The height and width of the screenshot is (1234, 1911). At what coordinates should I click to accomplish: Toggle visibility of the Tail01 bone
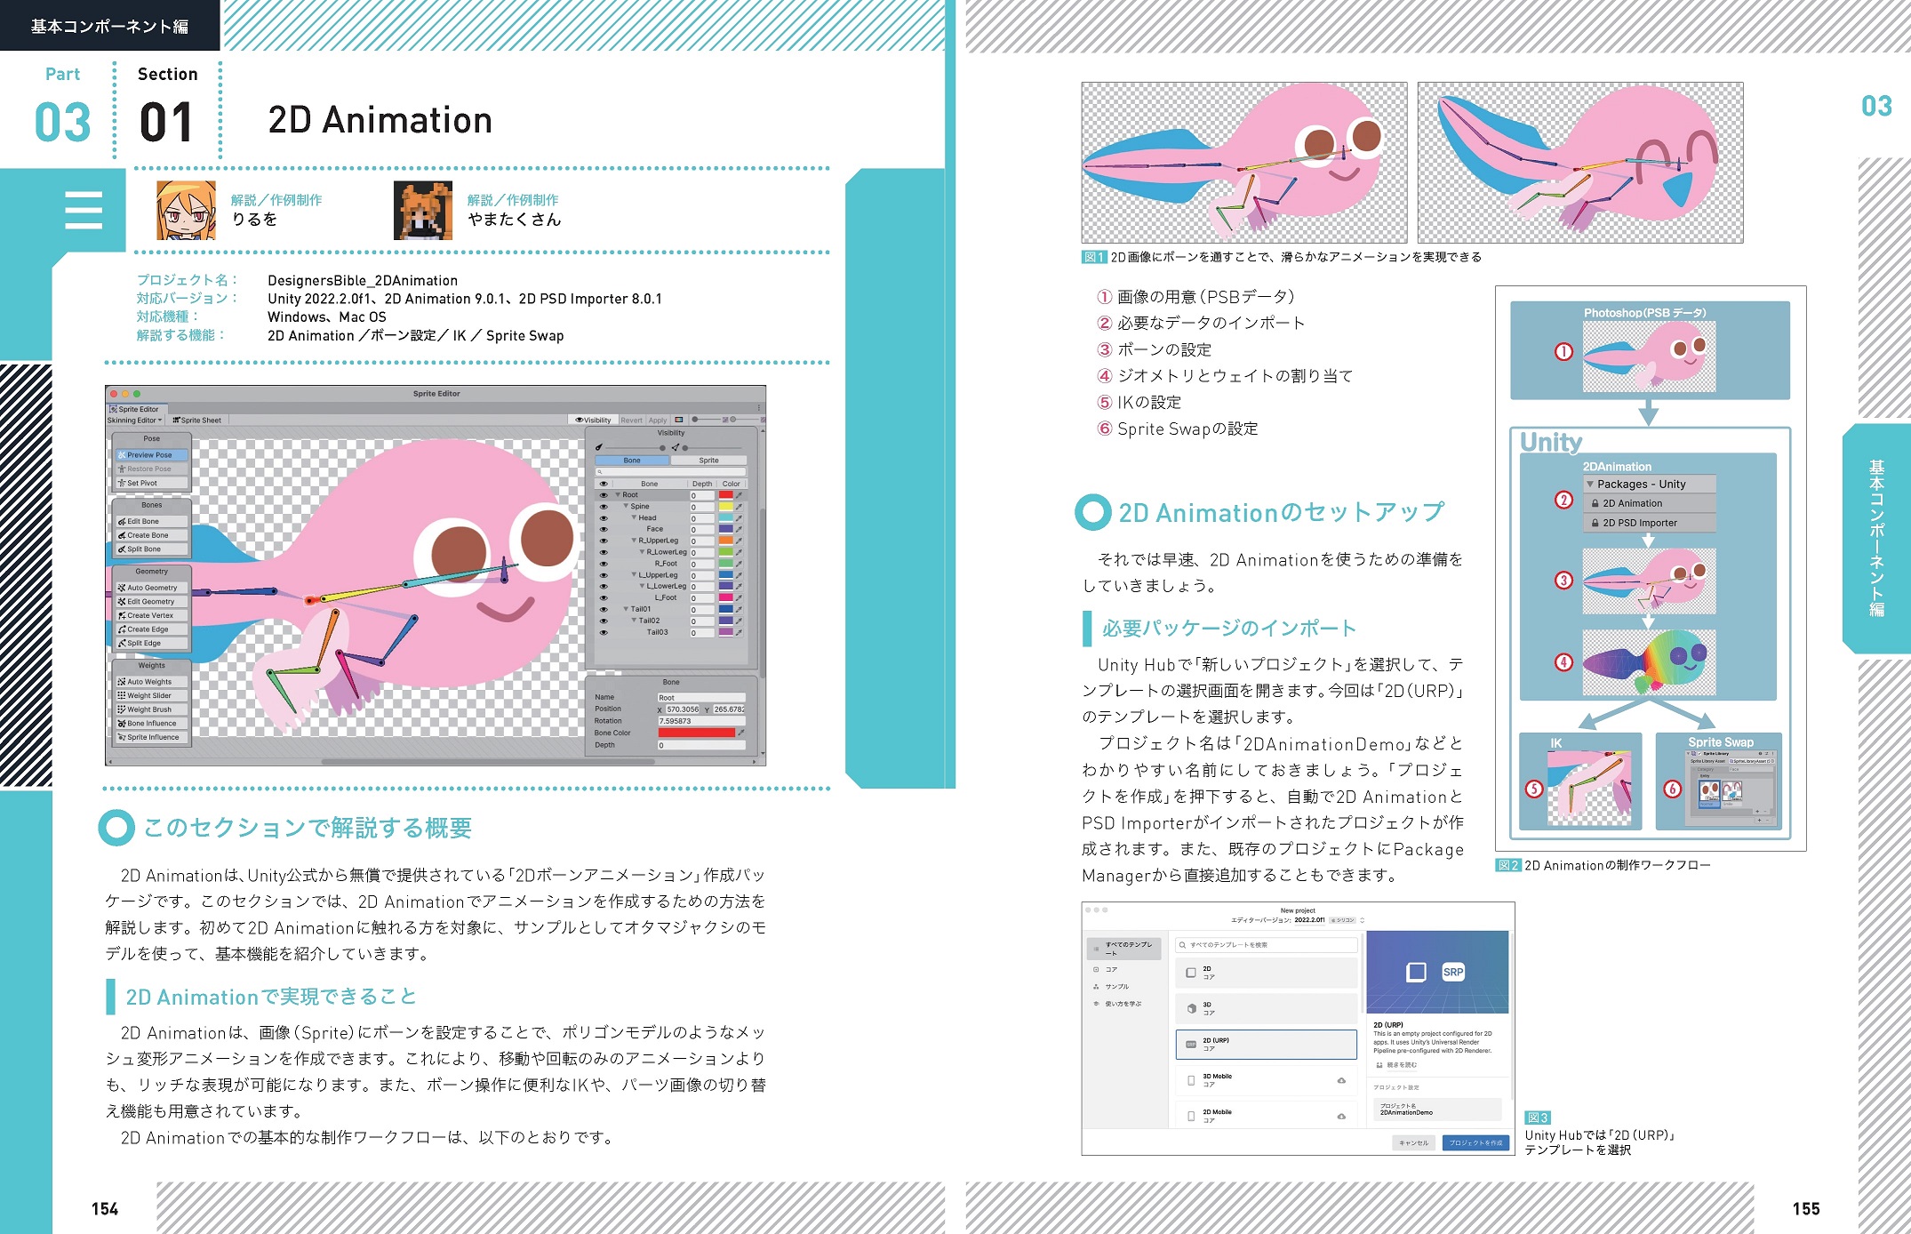(604, 610)
